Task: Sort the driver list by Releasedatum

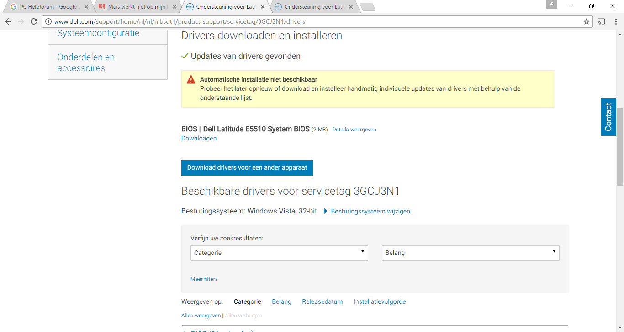Action: pyautogui.click(x=323, y=301)
